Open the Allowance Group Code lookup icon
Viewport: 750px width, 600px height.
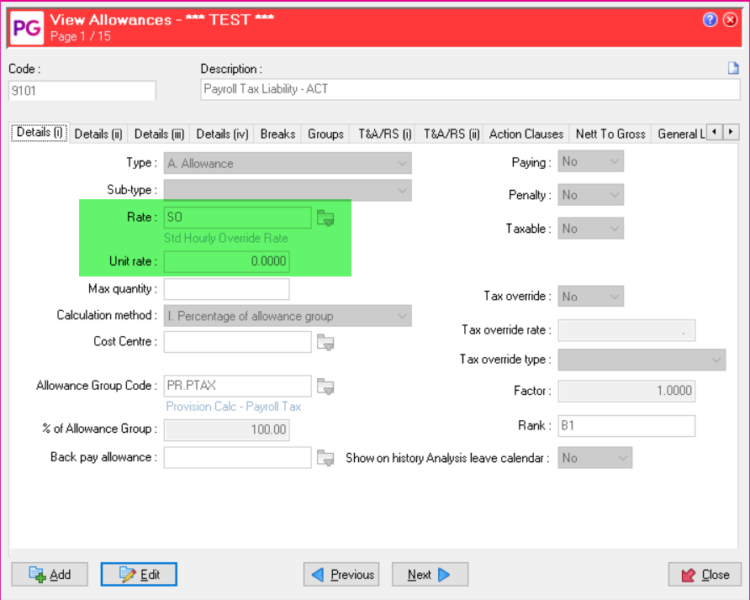[x=325, y=387]
